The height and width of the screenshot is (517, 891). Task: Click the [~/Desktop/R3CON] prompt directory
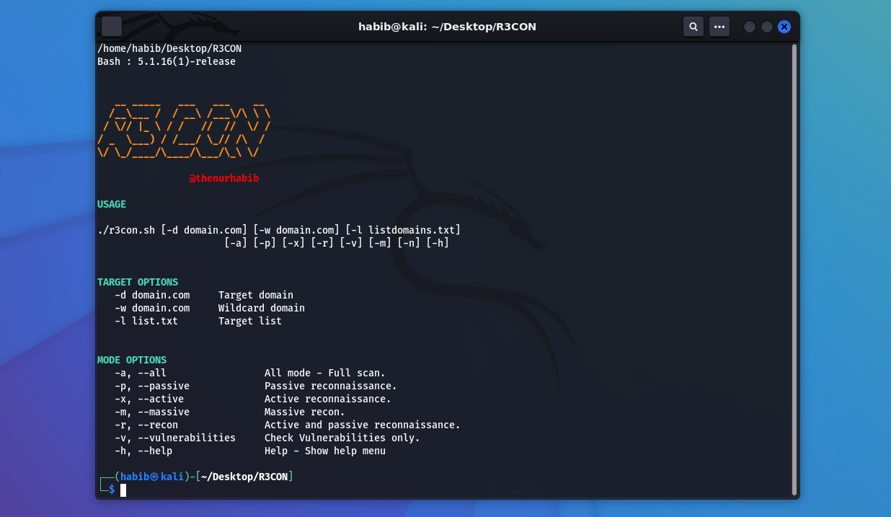pyautogui.click(x=244, y=477)
